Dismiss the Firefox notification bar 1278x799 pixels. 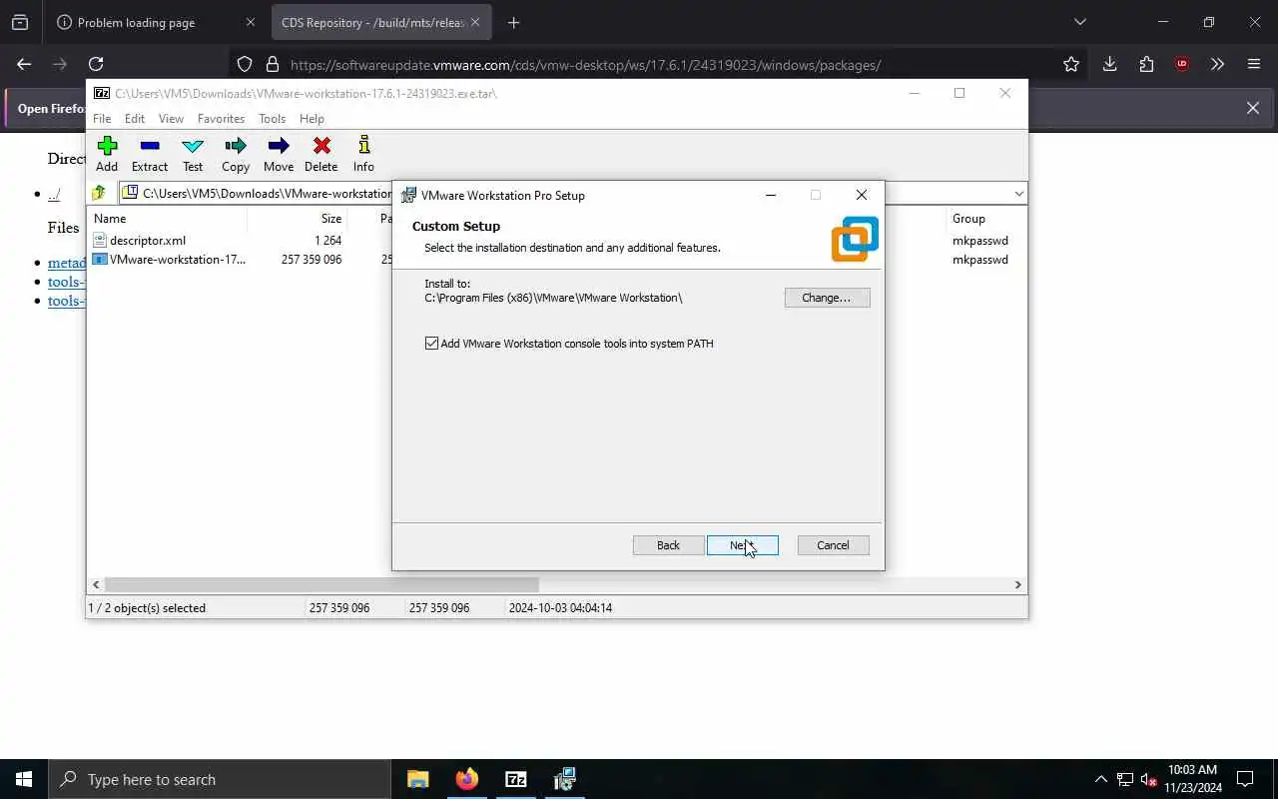pos(1252,108)
